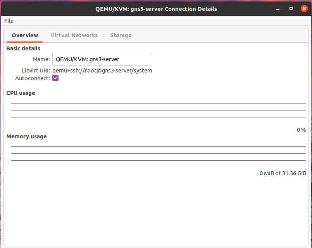Click the window title bar text

point(156,9)
